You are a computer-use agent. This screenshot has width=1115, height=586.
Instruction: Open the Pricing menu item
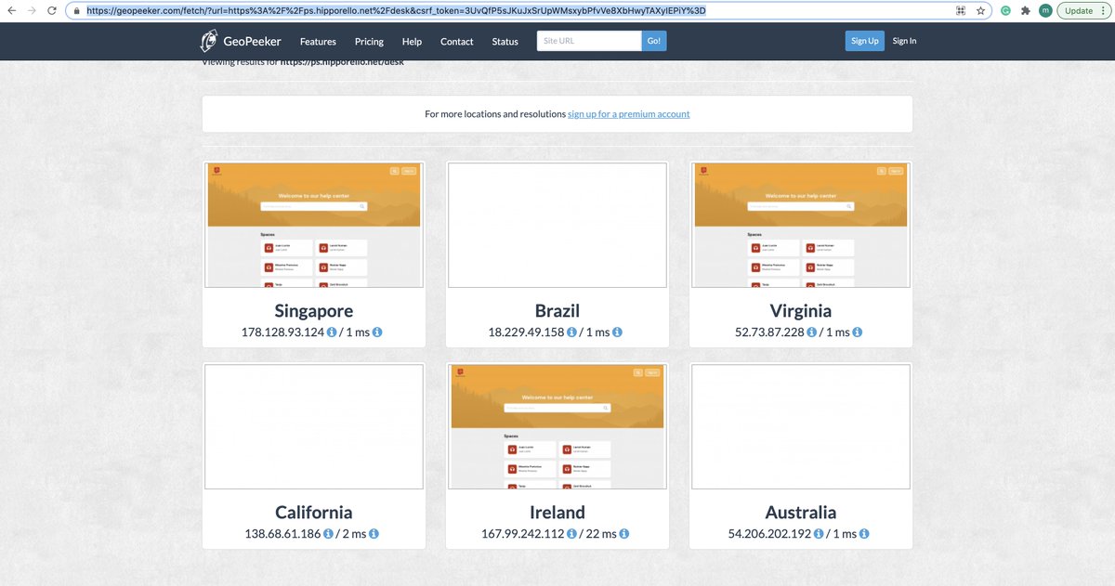(369, 41)
